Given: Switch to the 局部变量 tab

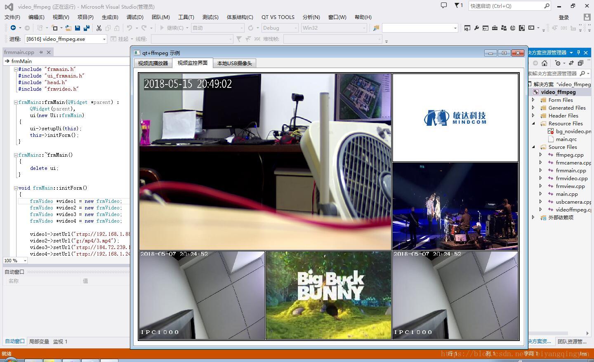Looking at the screenshot, I should [39, 341].
